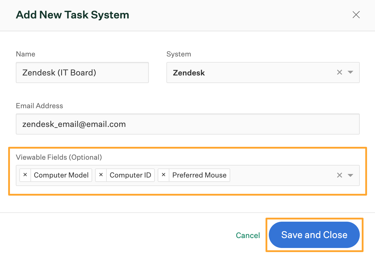Select the Computer ID tag label

click(130, 175)
